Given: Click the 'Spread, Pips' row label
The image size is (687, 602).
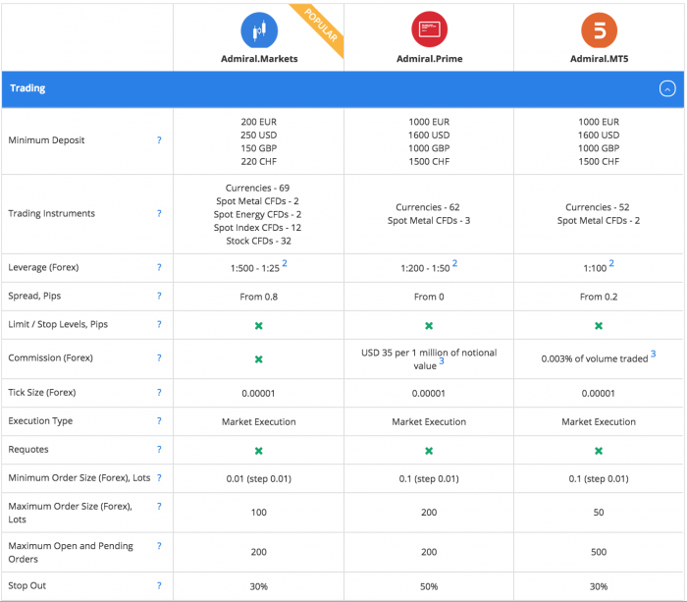Looking at the screenshot, I should [x=34, y=296].
